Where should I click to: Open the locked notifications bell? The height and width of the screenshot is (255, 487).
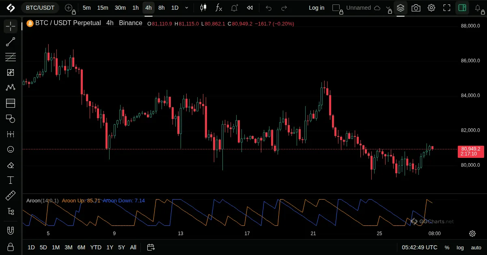point(478,8)
